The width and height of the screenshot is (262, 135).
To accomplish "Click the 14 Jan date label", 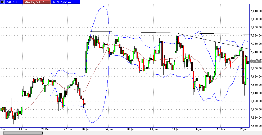I will click(176, 129).
